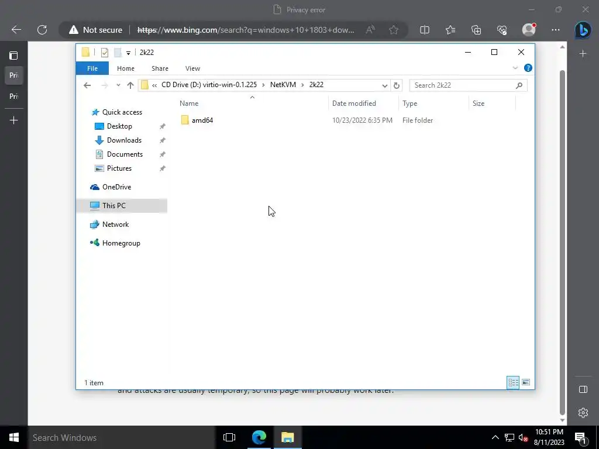Open Edge profile avatar

(x=529, y=29)
